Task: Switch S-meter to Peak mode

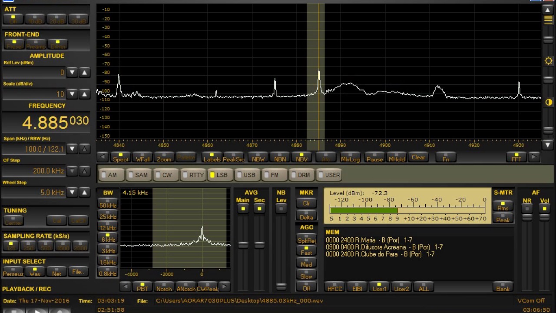Action: [x=503, y=218]
